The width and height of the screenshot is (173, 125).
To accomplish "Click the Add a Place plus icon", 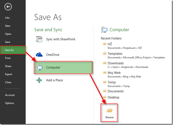I will (x=39, y=80).
